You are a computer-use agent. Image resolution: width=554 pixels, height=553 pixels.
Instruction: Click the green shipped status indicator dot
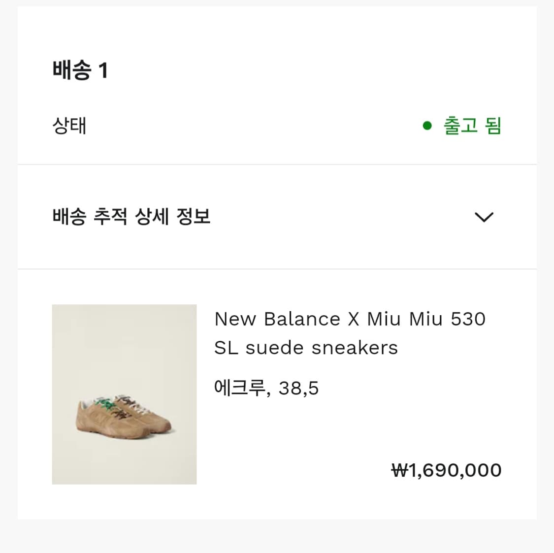click(x=426, y=127)
